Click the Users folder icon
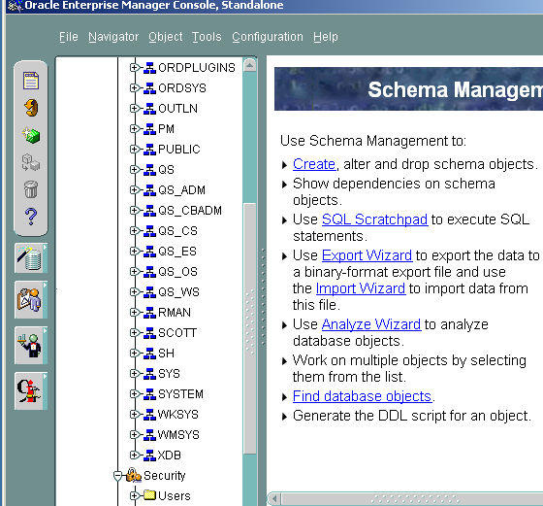 point(149,495)
